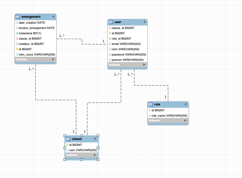This screenshot has height=178, width=242.
Task: Select the email VARCHAR(255) column
Action: coord(126,44)
